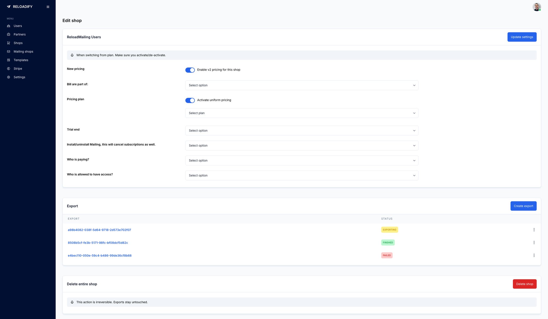Click the profile avatar in the top right
The width and height of the screenshot is (548, 319).
(x=536, y=7)
